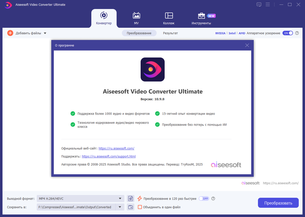Open the output folder icon
The height and width of the screenshot is (217, 305).
tap(131, 207)
